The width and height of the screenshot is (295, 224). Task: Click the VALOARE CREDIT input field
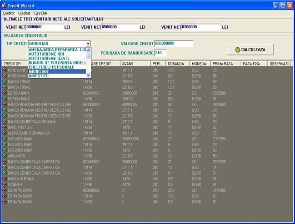point(174,43)
